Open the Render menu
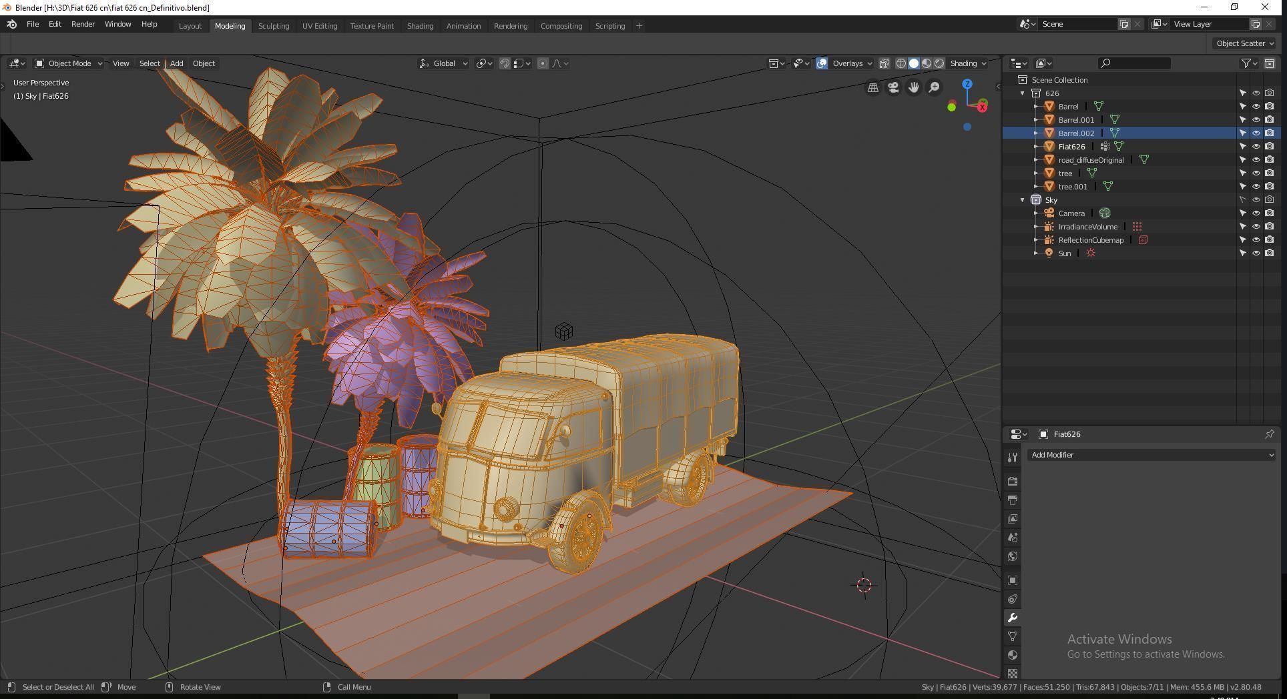The height and width of the screenshot is (699, 1287). click(x=83, y=24)
